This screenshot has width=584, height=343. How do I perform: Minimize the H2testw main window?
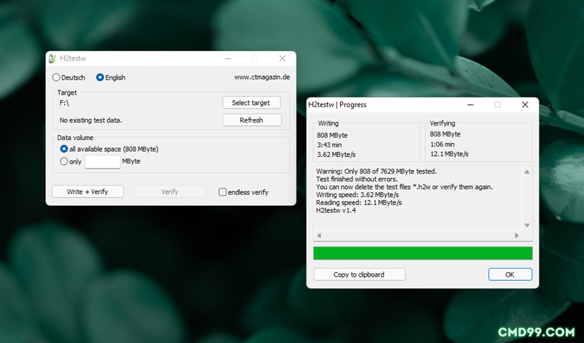coord(228,58)
